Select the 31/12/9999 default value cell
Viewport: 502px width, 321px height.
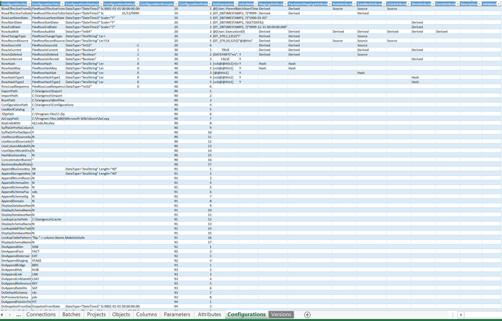pyautogui.click(x=122, y=13)
